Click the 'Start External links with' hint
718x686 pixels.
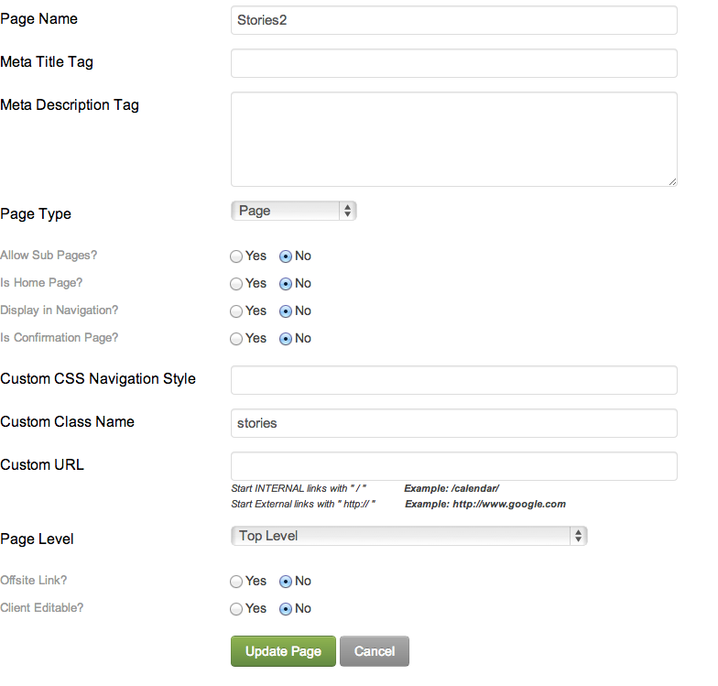[303, 504]
